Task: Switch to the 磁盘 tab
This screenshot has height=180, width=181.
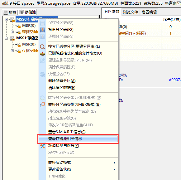Action: coord(10,12)
